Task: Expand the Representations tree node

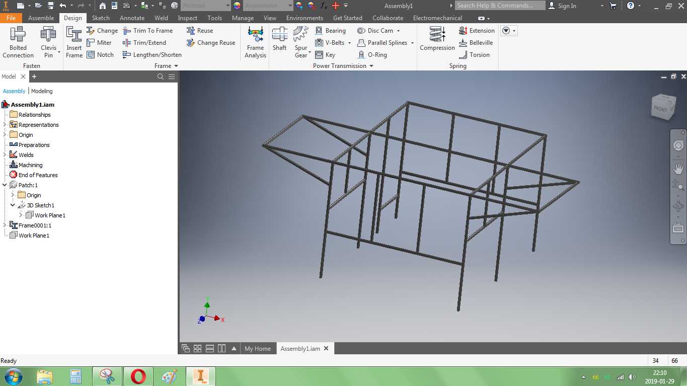Action: click(5, 124)
